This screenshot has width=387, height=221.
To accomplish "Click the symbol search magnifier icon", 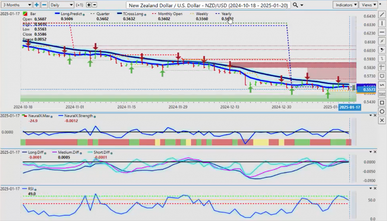I will coord(296,5).
